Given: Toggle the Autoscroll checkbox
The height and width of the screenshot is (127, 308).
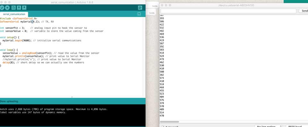Looking at the screenshot, I should click(x=163, y=126).
